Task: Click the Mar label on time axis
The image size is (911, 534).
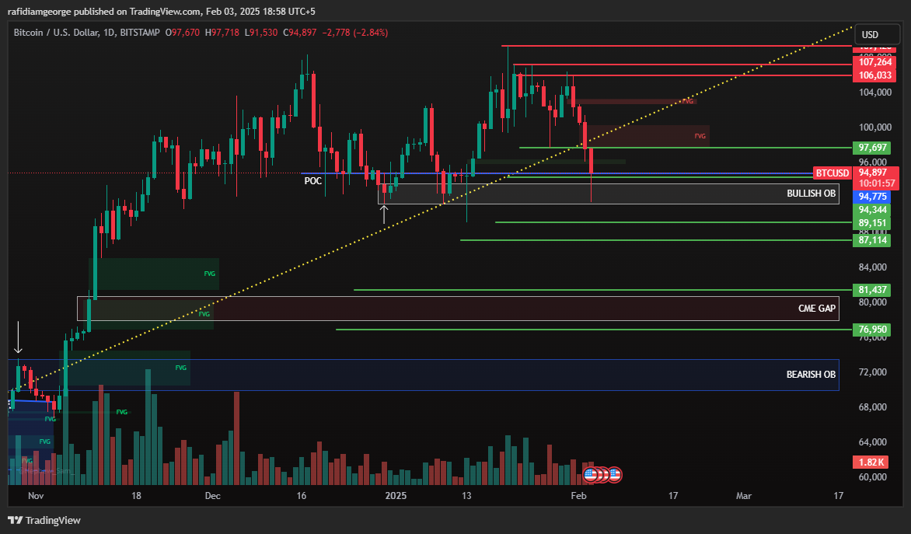Action: (x=744, y=496)
